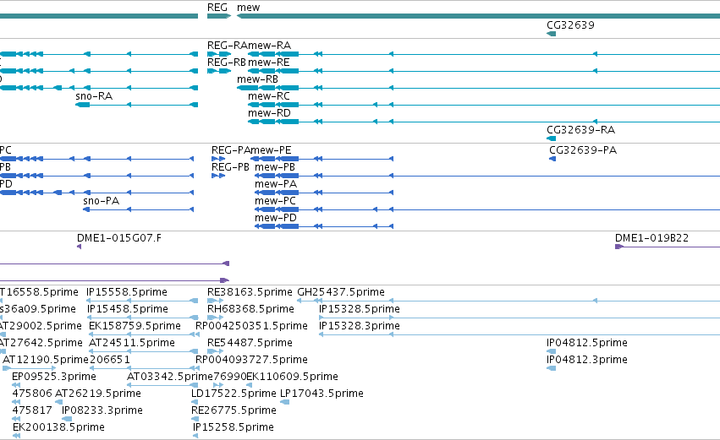Screen dimensions: 720x440
Task: Click the LD17522.5prime EST label
Action: click(x=234, y=394)
